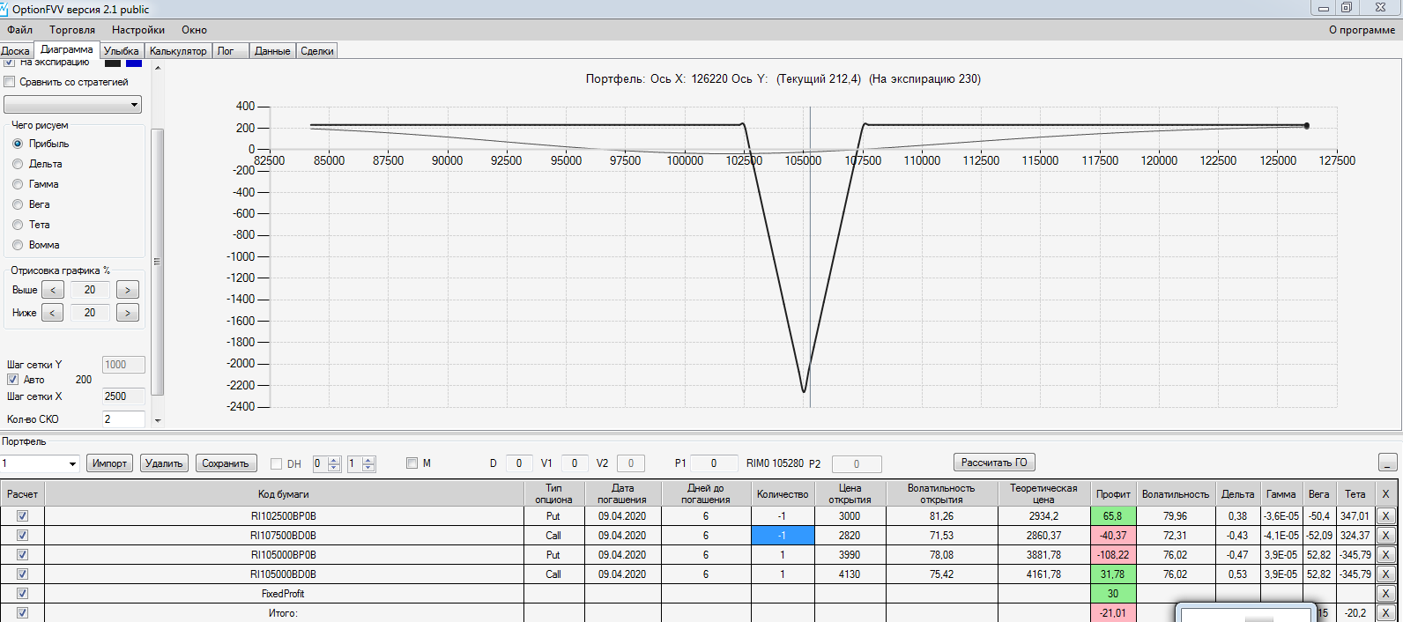The width and height of the screenshot is (1403, 622).
Task: Remove the RI105000BP0B row with its X button
Action: (x=1385, y=555)
